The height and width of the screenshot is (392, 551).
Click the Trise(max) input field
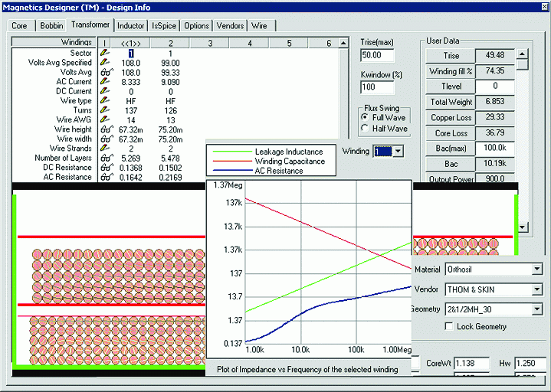click(x=376, y=55)
